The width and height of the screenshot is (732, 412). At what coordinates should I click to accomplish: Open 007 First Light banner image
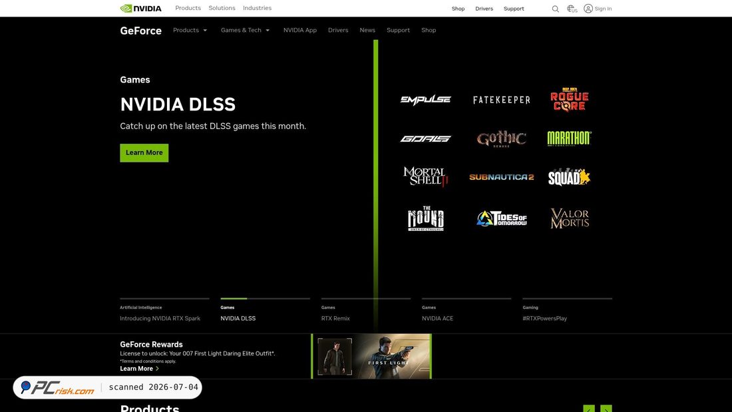371,356
